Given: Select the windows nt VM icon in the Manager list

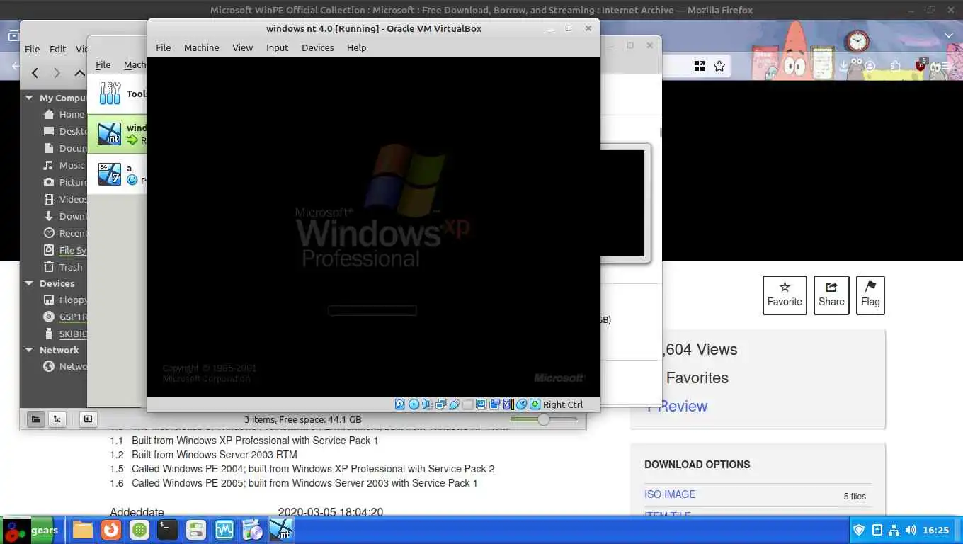Looking at the screenshot, I should coord(110,133).
